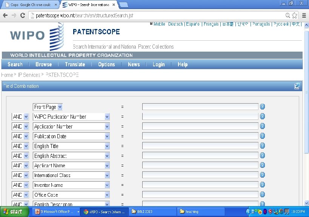Open the Browse menu
The height and width of the screenshot is (217, 309).
43,64
